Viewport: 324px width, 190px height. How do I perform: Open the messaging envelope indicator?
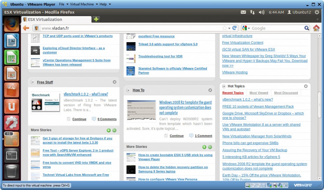[x=243, y=12]
